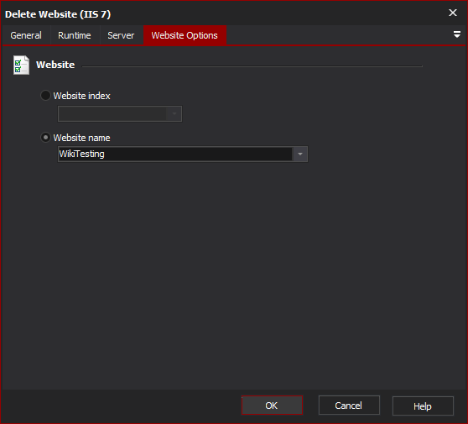
Task: Switch to the General tab
Action: click(26, 35)
